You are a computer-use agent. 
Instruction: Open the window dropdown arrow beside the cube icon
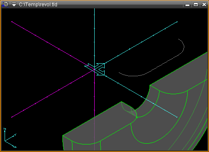[x=14, y=5]
